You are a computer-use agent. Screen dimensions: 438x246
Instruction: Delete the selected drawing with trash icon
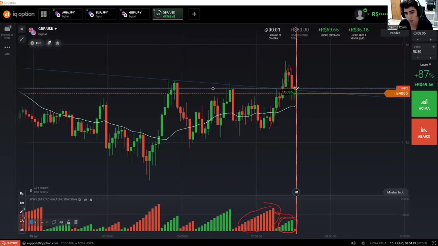76,222
